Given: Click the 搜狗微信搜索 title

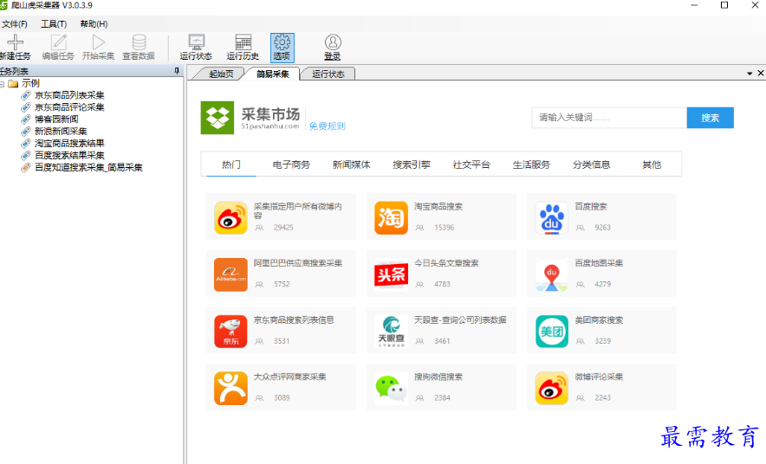Looking at the screenshot, I should click(438, 377).
